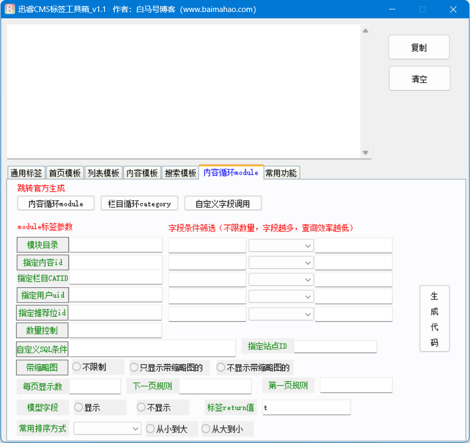Click the output area scroll down arrow

coord(366,153)
